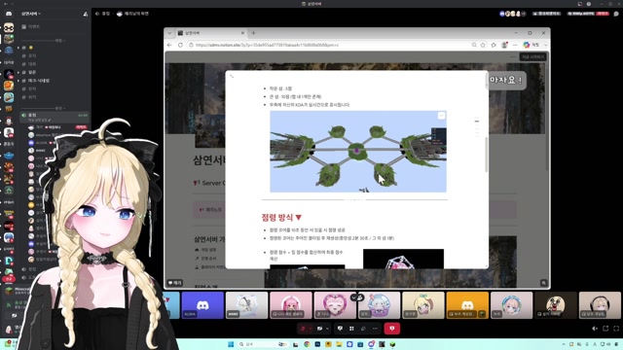Toggle camera in call controls
623x350 pixels.
click(x=320, y=329)
